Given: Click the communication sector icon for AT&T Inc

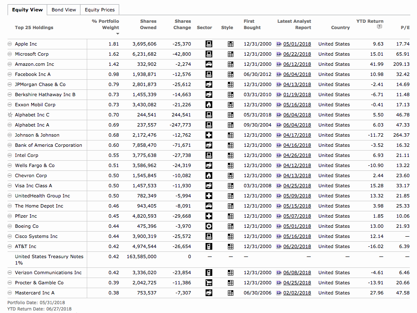Looking at the screenshot, I should click(209, 246).
